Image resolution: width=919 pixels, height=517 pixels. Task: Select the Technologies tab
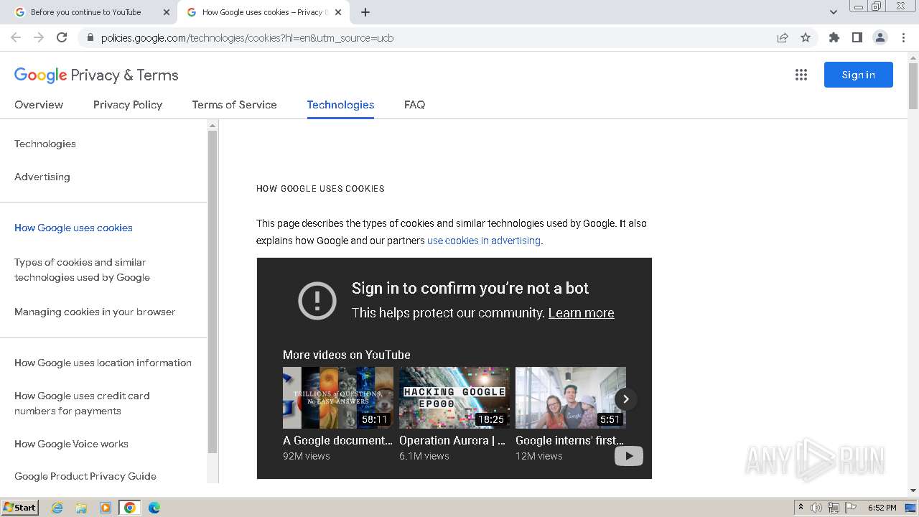(340, 105)
